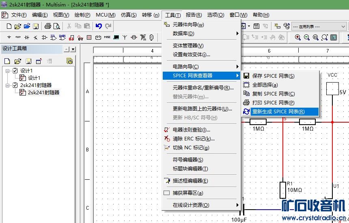Click the undo arrow icon
Screen dimensions: 349x223
point(99,26)
